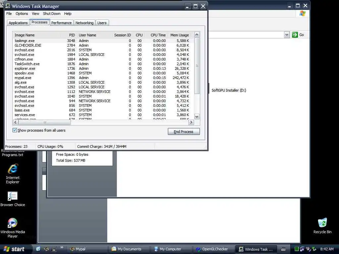Click the horizontal scroll right arrow
The height and width of the screenshot is (254, 339).
click(x=191, y=122)
